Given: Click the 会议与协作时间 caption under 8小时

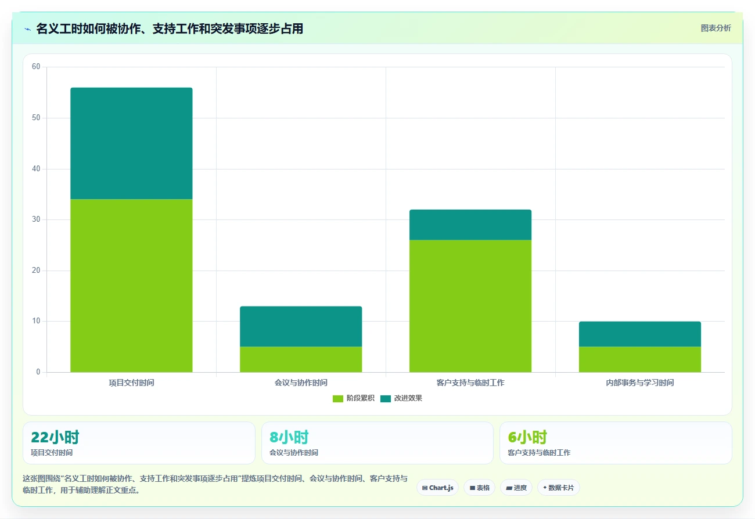Looking at the screenshot, I should tap(294, 453).
